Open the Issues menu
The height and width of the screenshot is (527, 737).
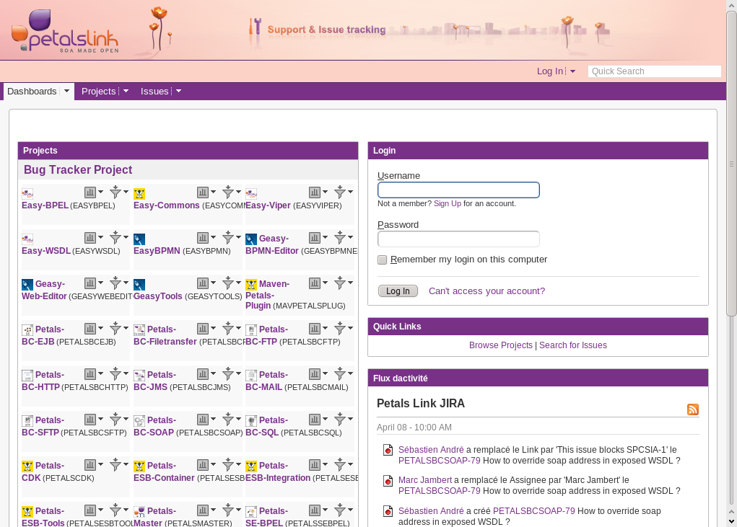(x=154, y=92)
